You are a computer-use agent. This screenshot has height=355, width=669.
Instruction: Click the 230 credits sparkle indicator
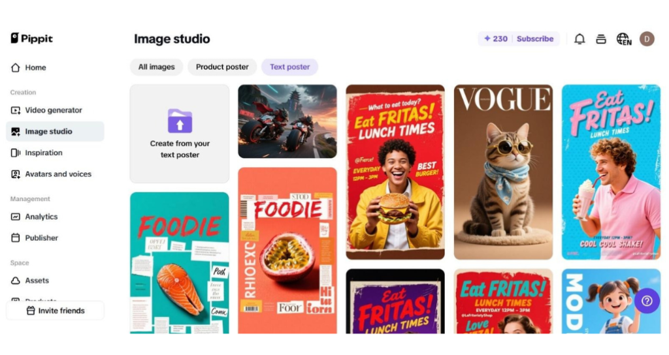click(x=496, y=39)
